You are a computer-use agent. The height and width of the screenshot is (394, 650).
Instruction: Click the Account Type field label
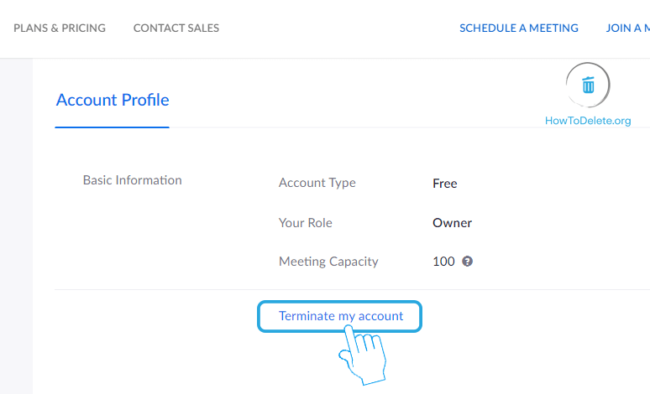[x=317, y=183]
